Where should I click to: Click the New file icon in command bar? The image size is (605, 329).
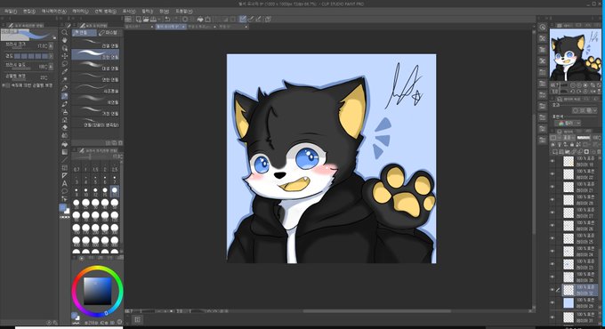click(139, 19)
